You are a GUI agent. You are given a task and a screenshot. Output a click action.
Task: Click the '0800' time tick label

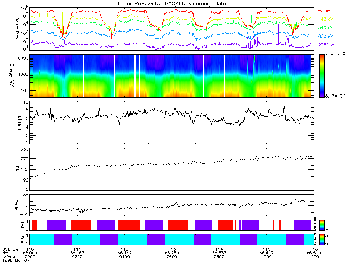tap(219, 257)
